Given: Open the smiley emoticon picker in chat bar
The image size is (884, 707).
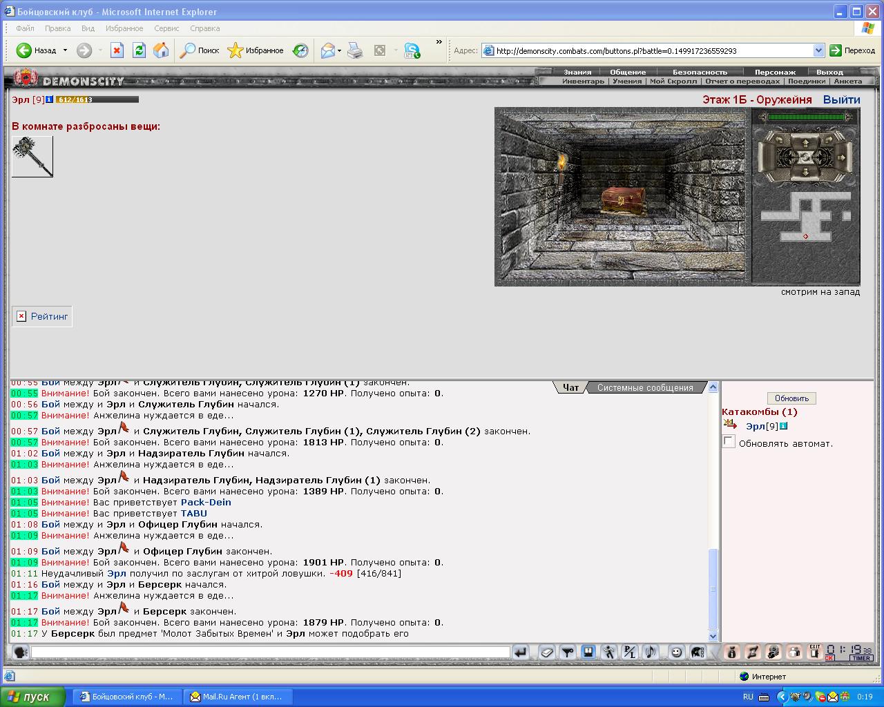Looking at the screenshot, I should click(676, 652).
